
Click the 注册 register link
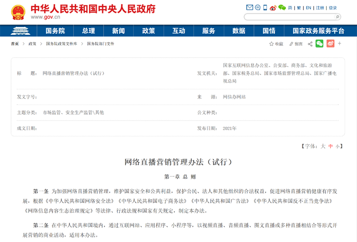pos(320,8)
